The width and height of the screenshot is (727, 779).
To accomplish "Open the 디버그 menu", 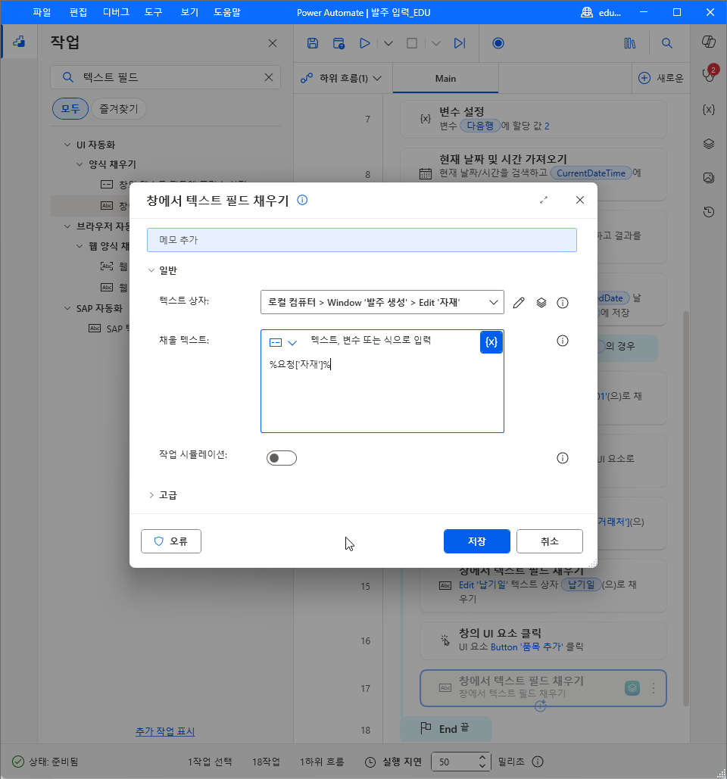I will tap(117, 12).
